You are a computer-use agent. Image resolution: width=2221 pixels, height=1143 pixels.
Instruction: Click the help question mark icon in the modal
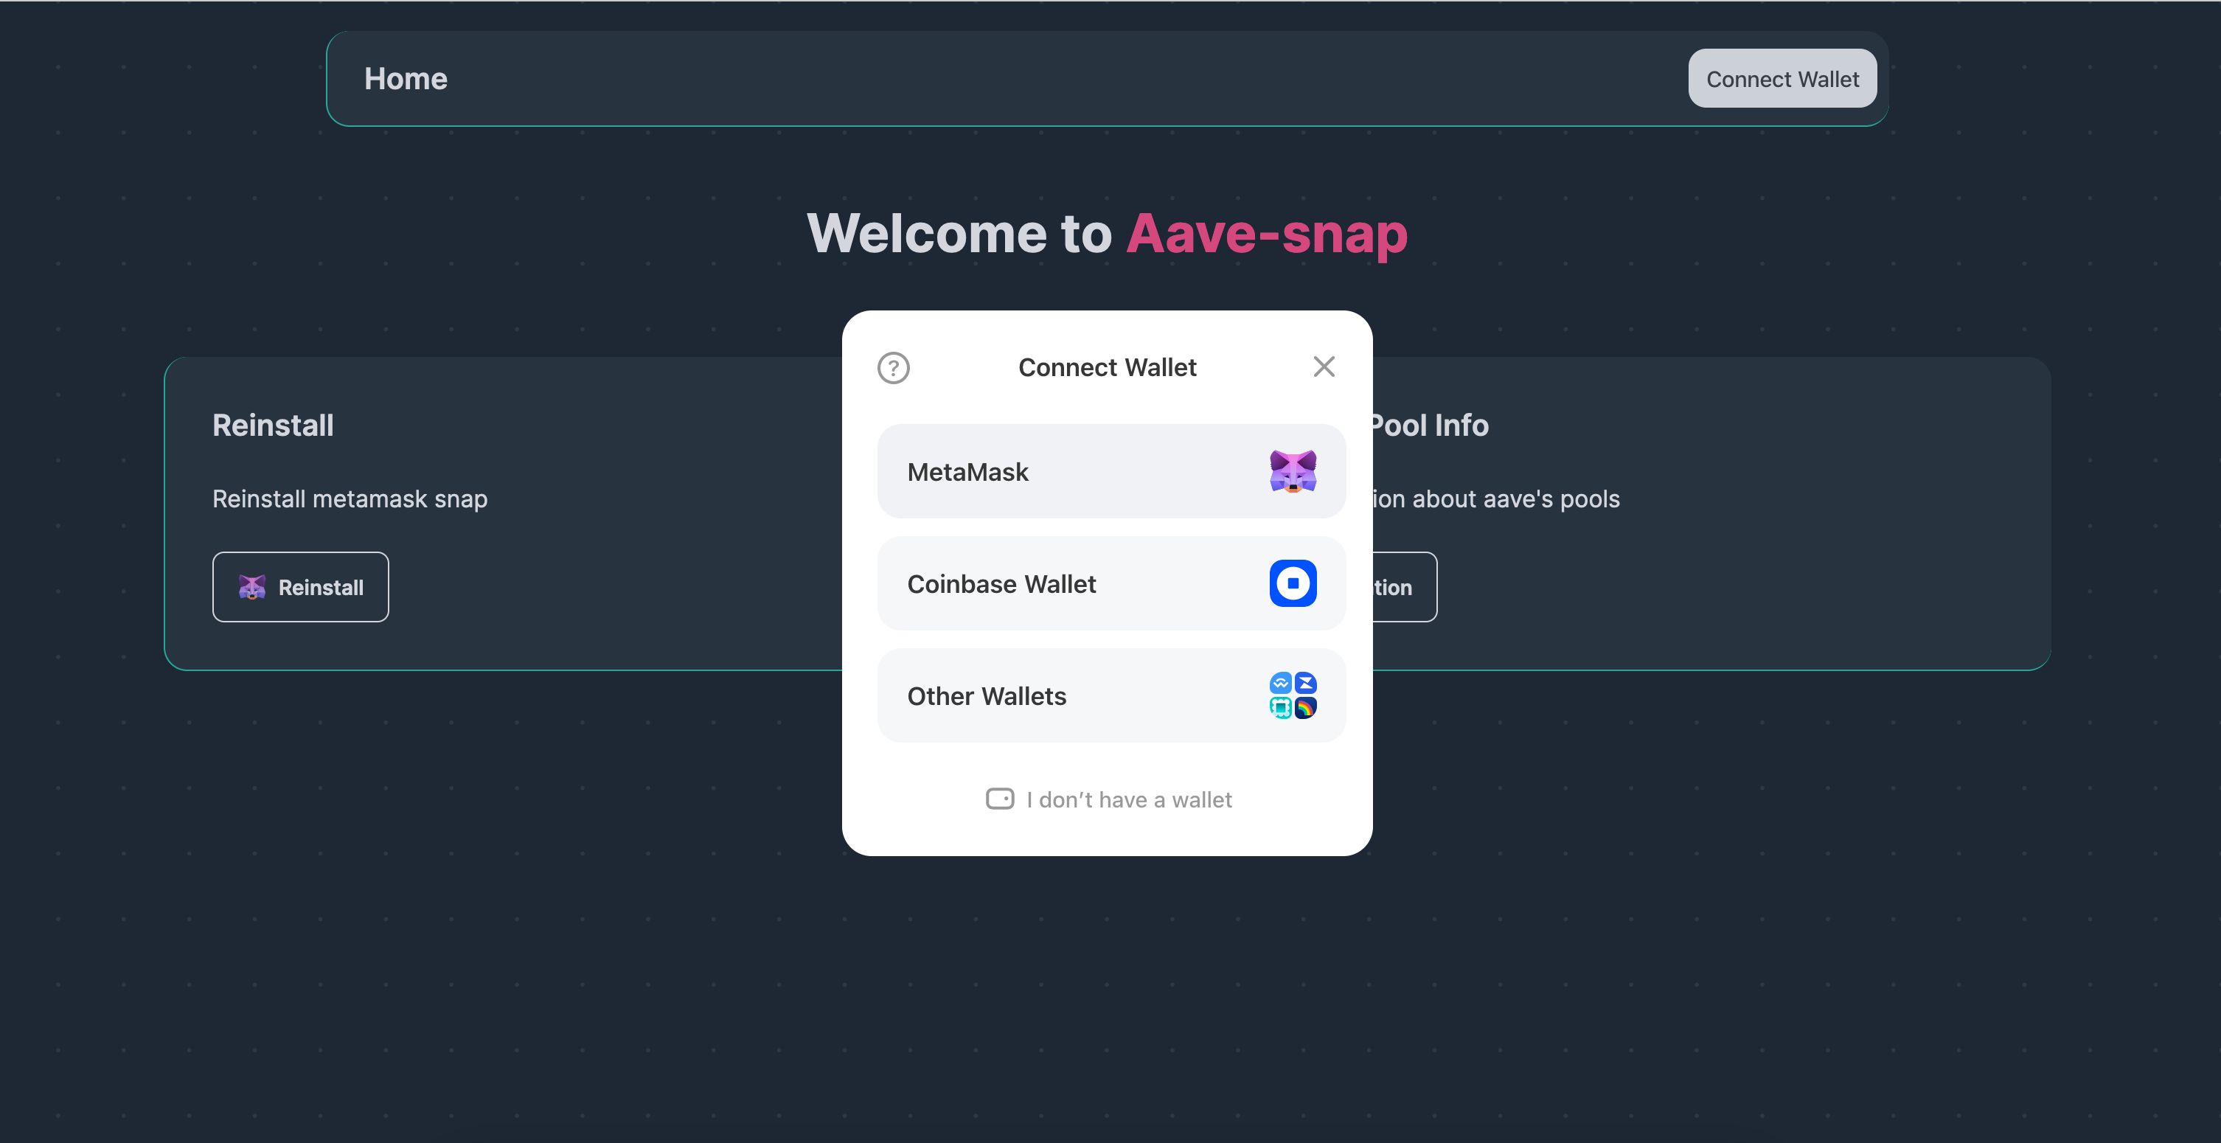[x=893, y=368]
